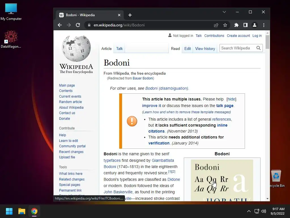The width and height of the screenshot is (290, 218).
Task: Click the share page icon in address bar
Action: pos(216,25)
